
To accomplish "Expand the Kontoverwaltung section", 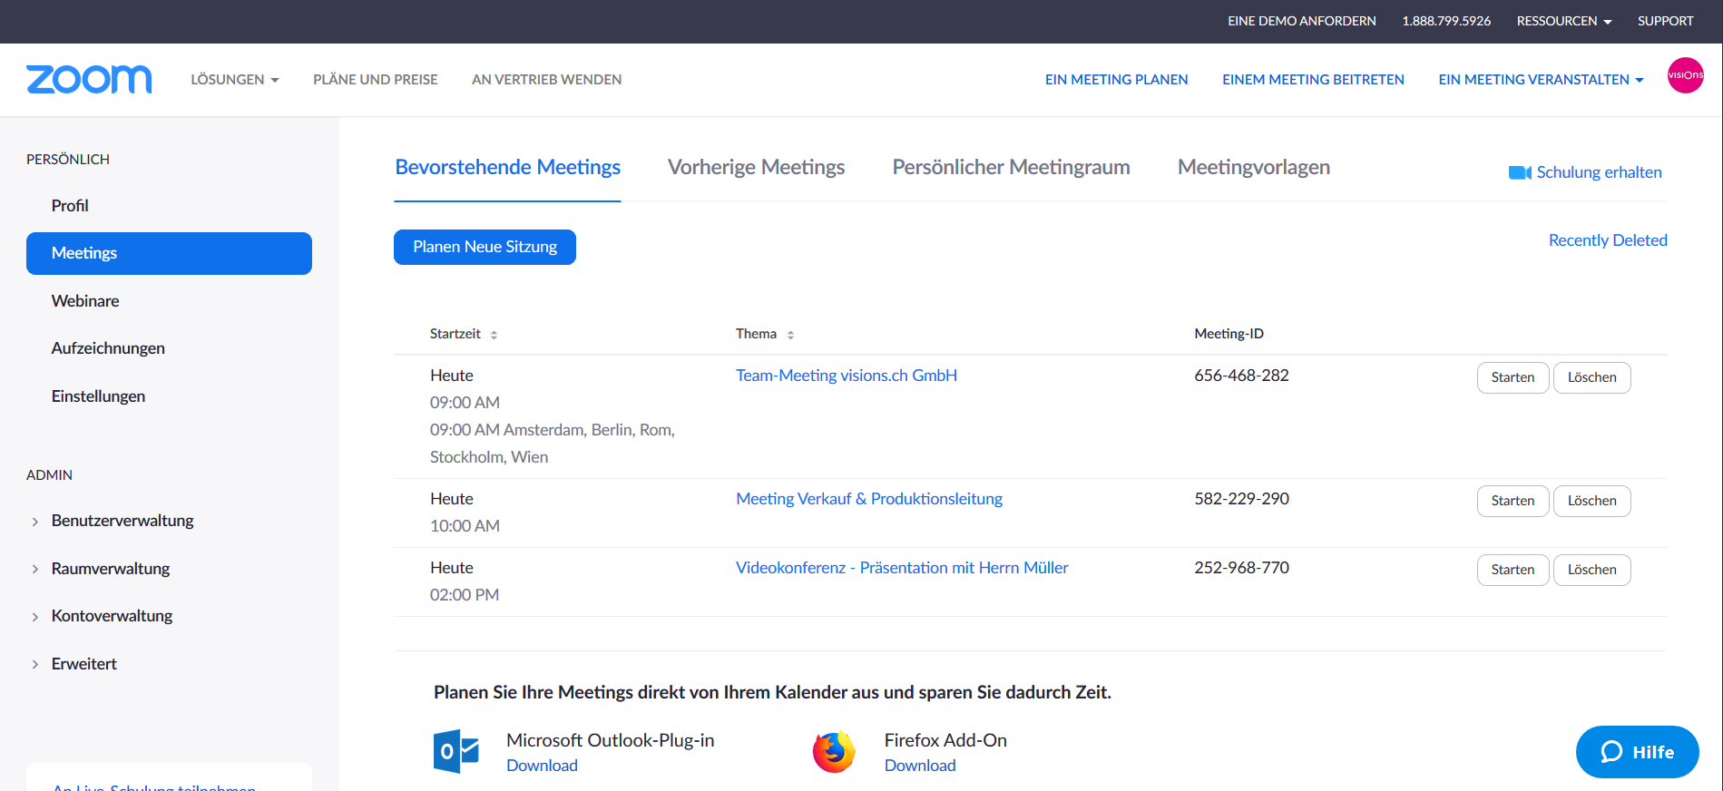I will (x=35, y=617).
